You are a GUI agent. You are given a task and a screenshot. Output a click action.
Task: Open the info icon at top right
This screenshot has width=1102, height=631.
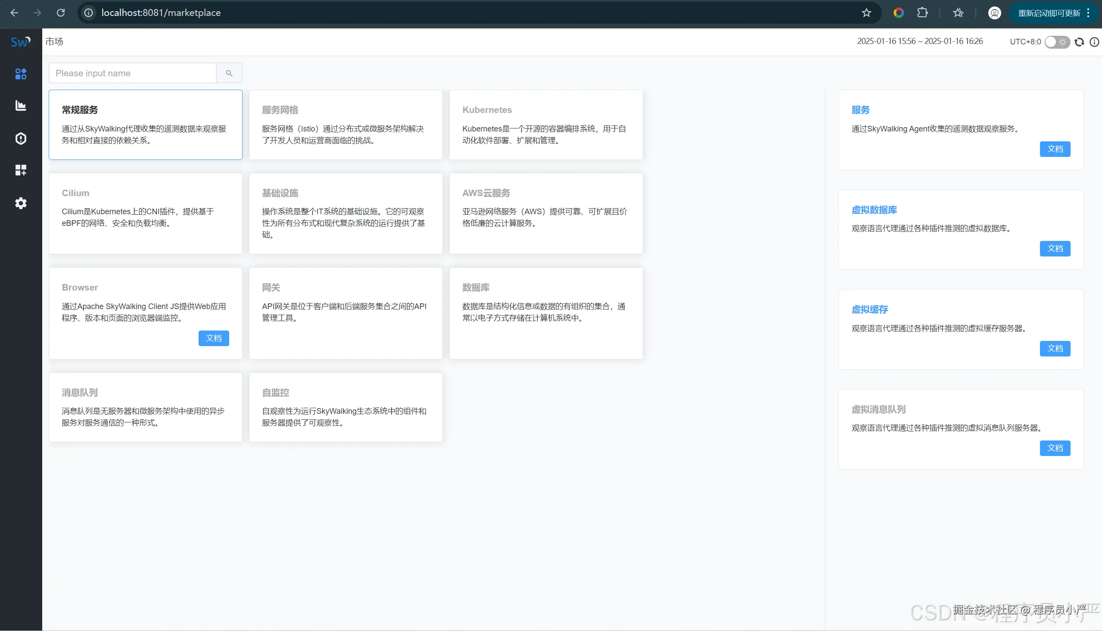[1095, 42]
